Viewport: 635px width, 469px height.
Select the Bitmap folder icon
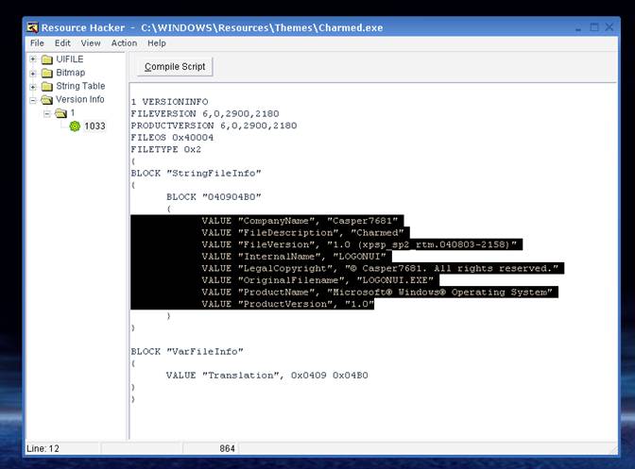pyautogui.click(x=47, y=73)
